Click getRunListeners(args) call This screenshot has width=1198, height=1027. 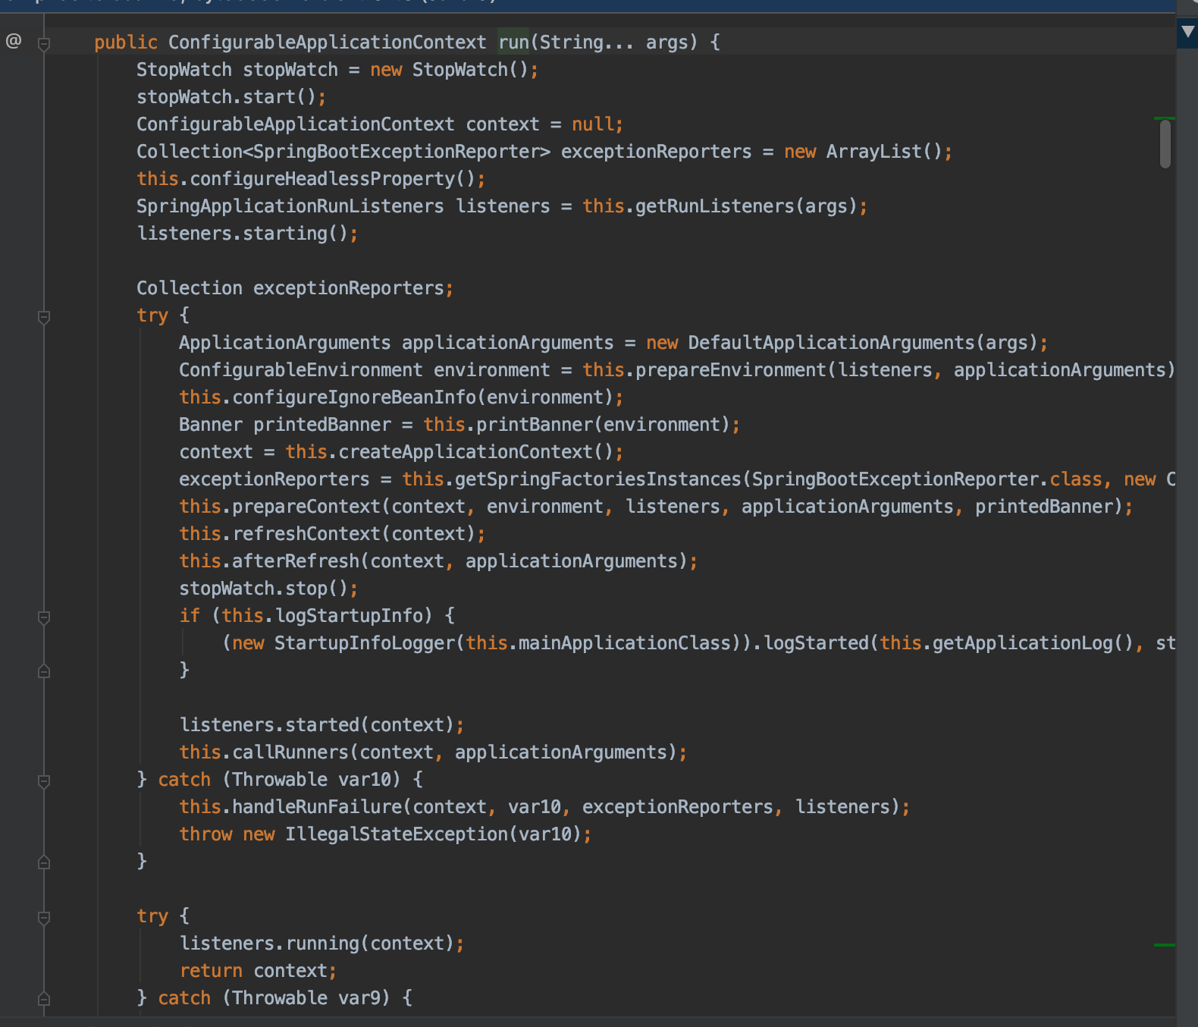click(745, 206)
